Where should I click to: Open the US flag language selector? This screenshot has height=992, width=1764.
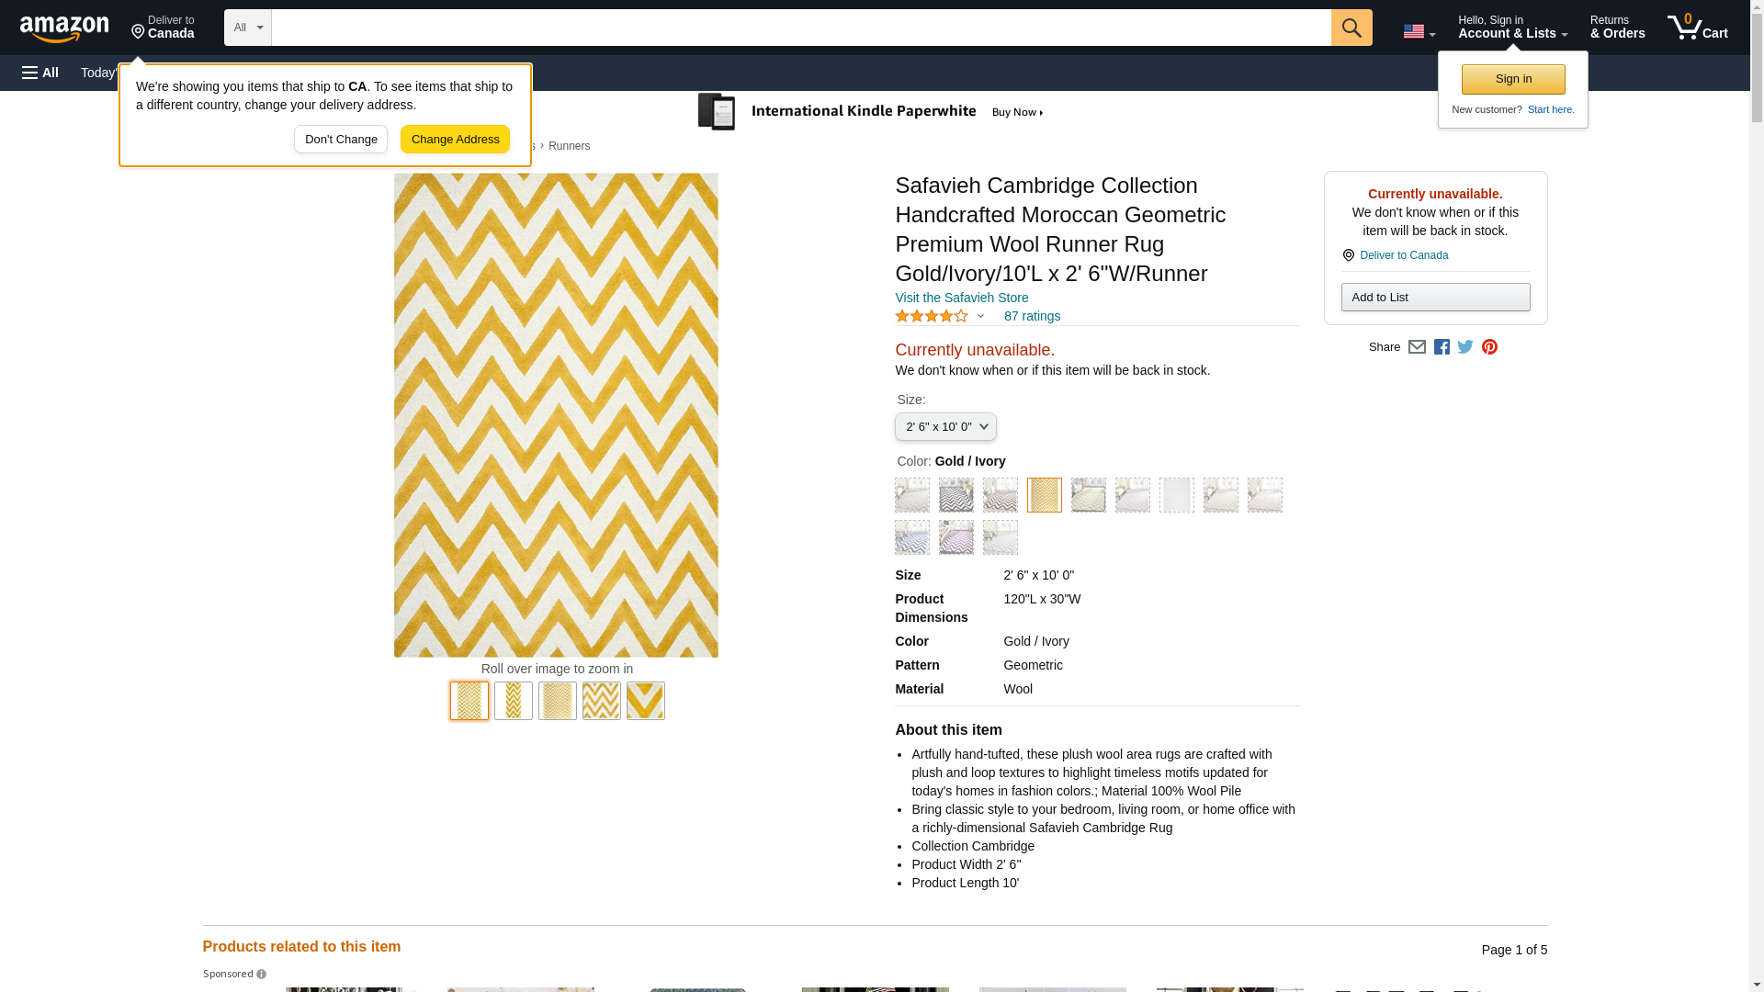(x=1419, y=31)
